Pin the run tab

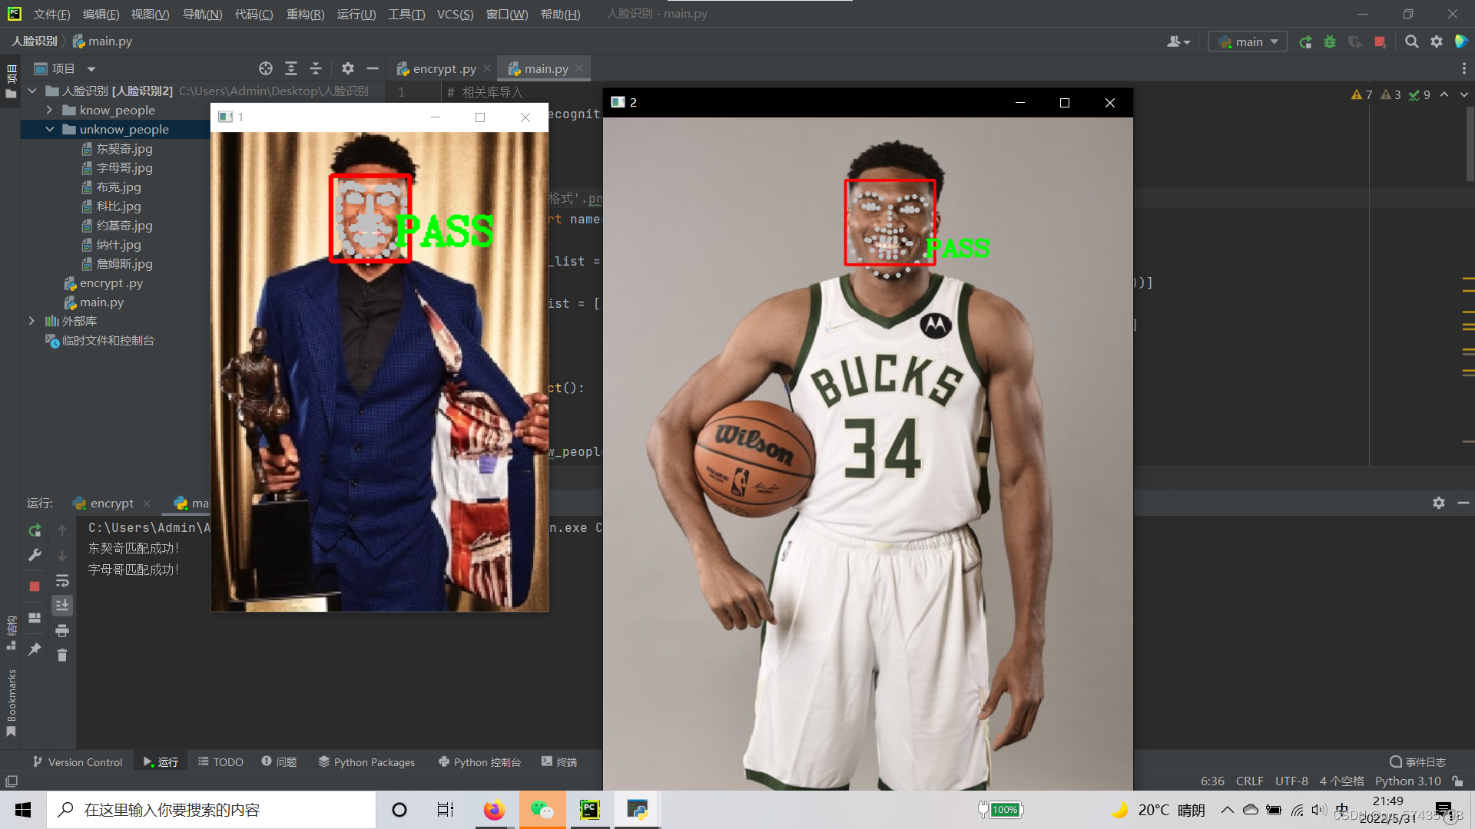[x=35, y=649]
